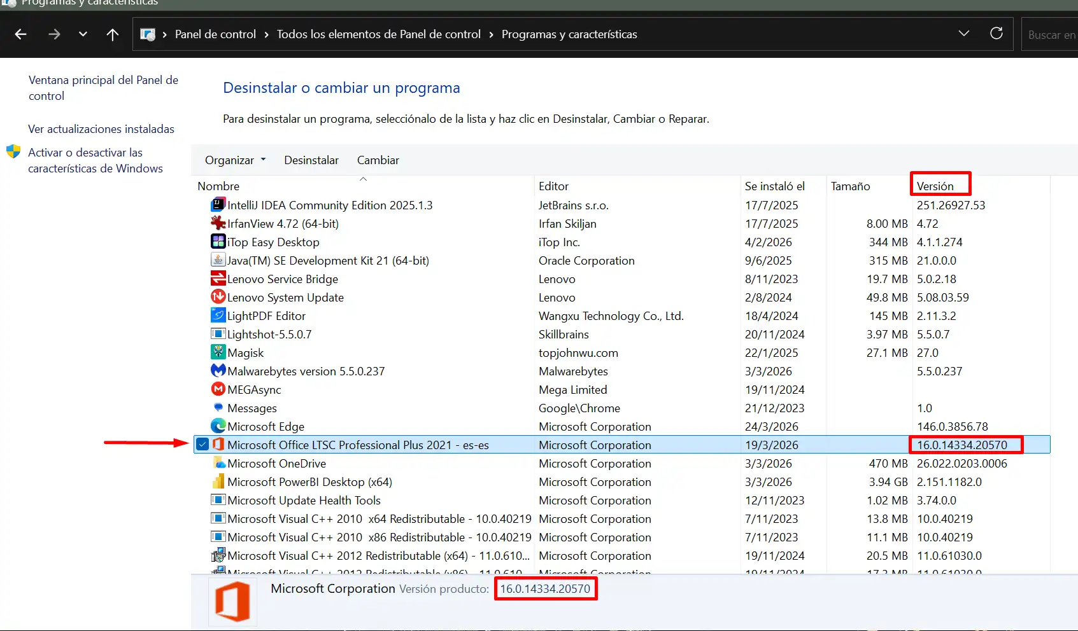Open 'Activar o desactivar las características de Windows'
Image resolution: width=1078 pixels, height=631 pixels.
[96, 160]
